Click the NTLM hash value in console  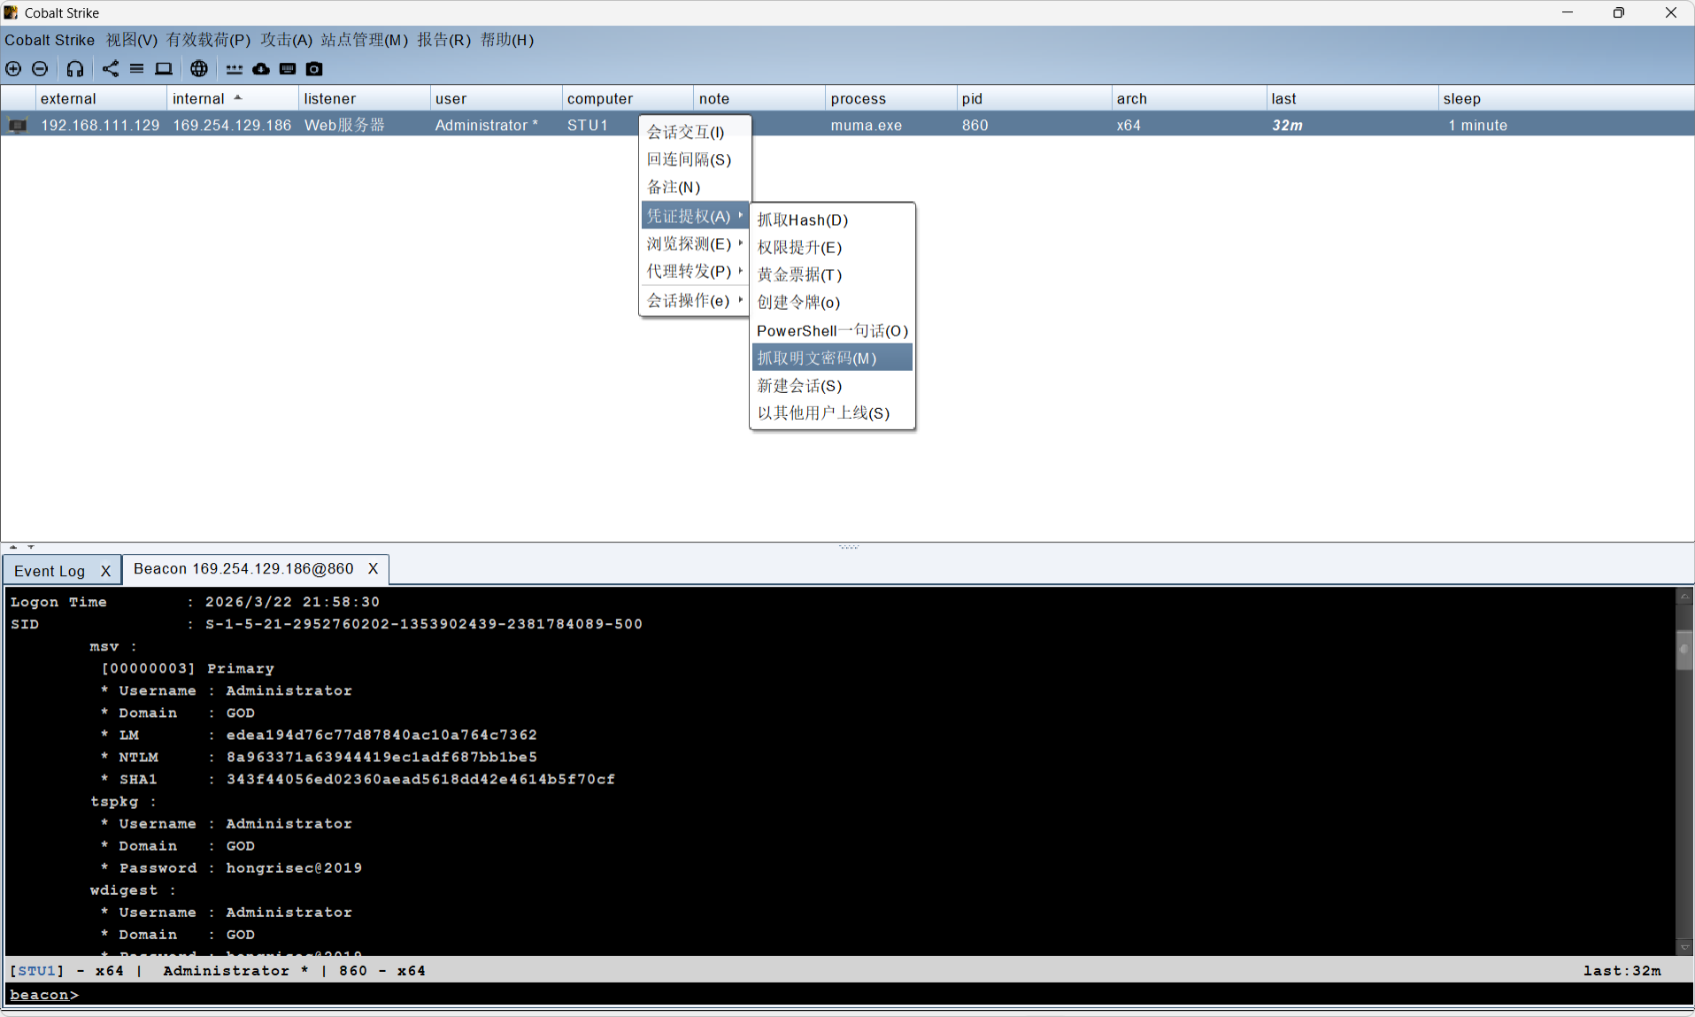click(381, 757)
